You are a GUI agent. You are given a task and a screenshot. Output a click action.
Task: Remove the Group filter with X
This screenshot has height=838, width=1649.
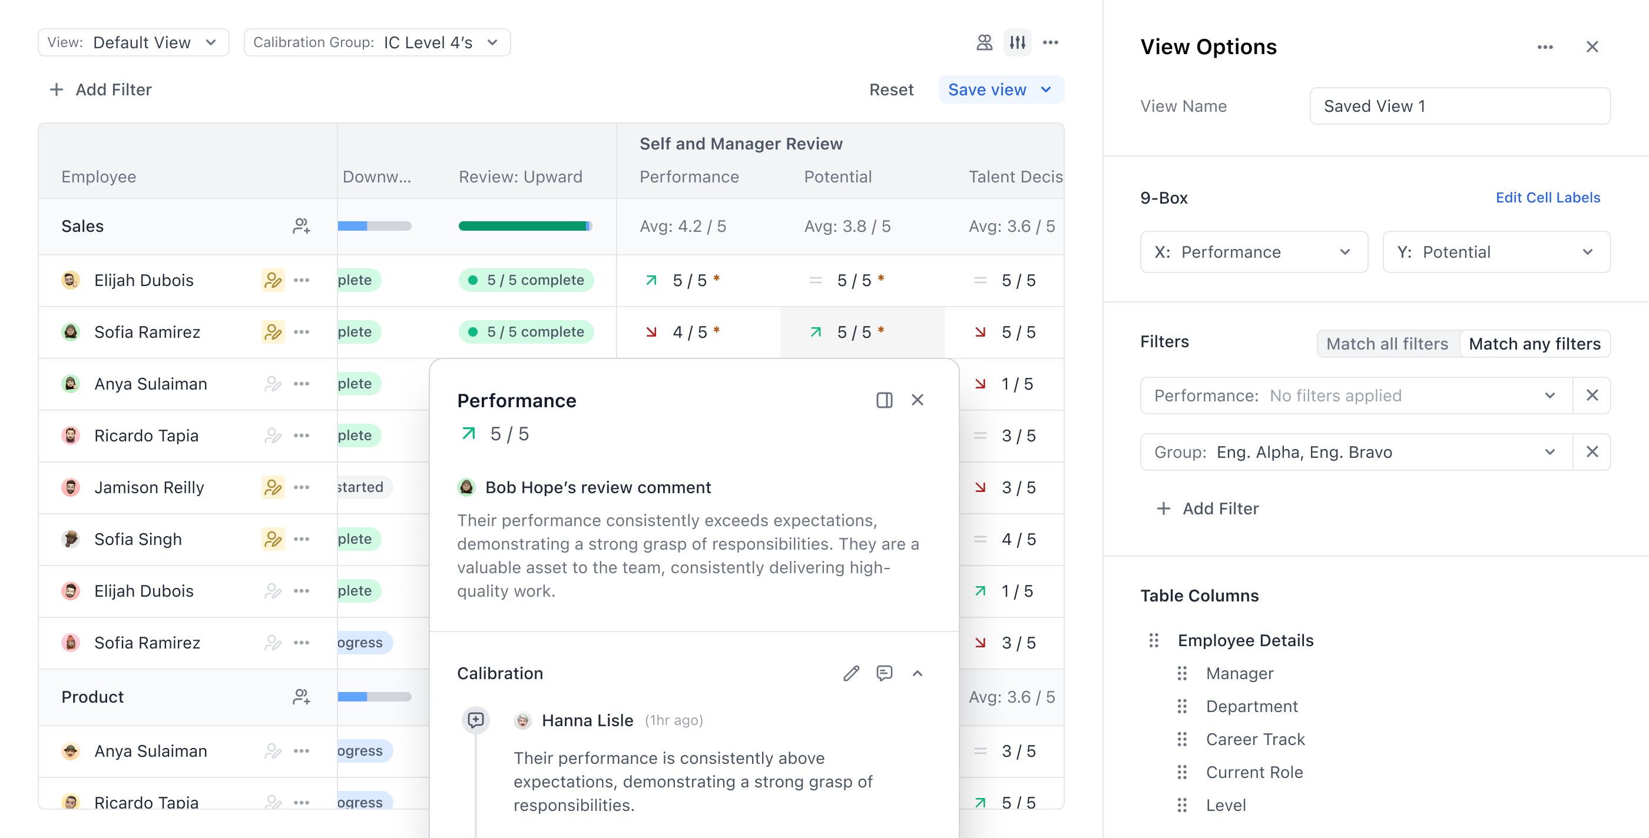pyautogui.click(x=1591, y=453)
